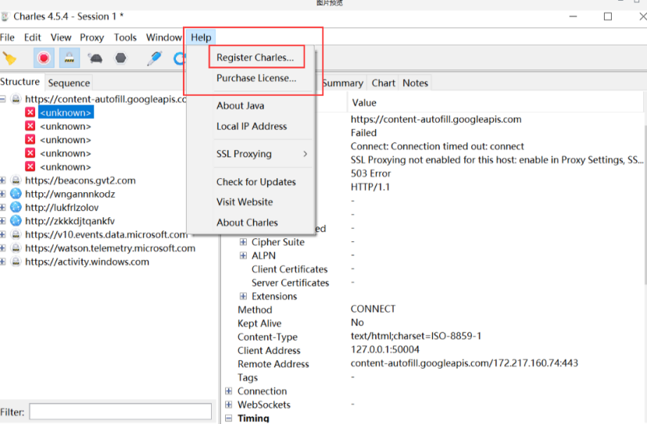Select http://zkkkdjtqankfv host entry
Viewport: 647px width, 424px height.
(x=70, y=221)
